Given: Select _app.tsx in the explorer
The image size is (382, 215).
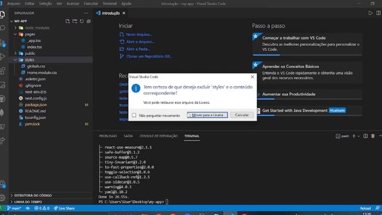Looking at the screenshot, I should tap(34, 41).
